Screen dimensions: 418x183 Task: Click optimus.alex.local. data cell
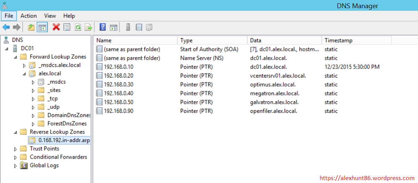tap(273, 85)
